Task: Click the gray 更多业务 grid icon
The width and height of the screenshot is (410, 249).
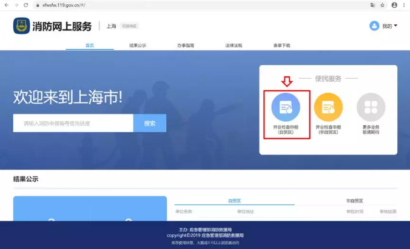Action: (x=371, y=108)
